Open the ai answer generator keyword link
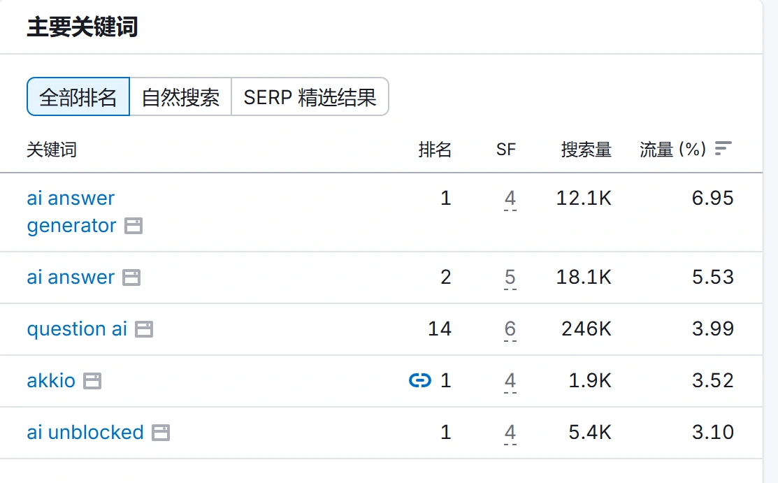Image resolution: width=778 pixels, height=483 pixels. coord(71,212)
